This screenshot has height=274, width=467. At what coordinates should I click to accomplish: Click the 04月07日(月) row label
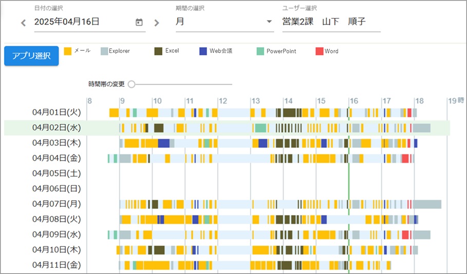[57, 204]
